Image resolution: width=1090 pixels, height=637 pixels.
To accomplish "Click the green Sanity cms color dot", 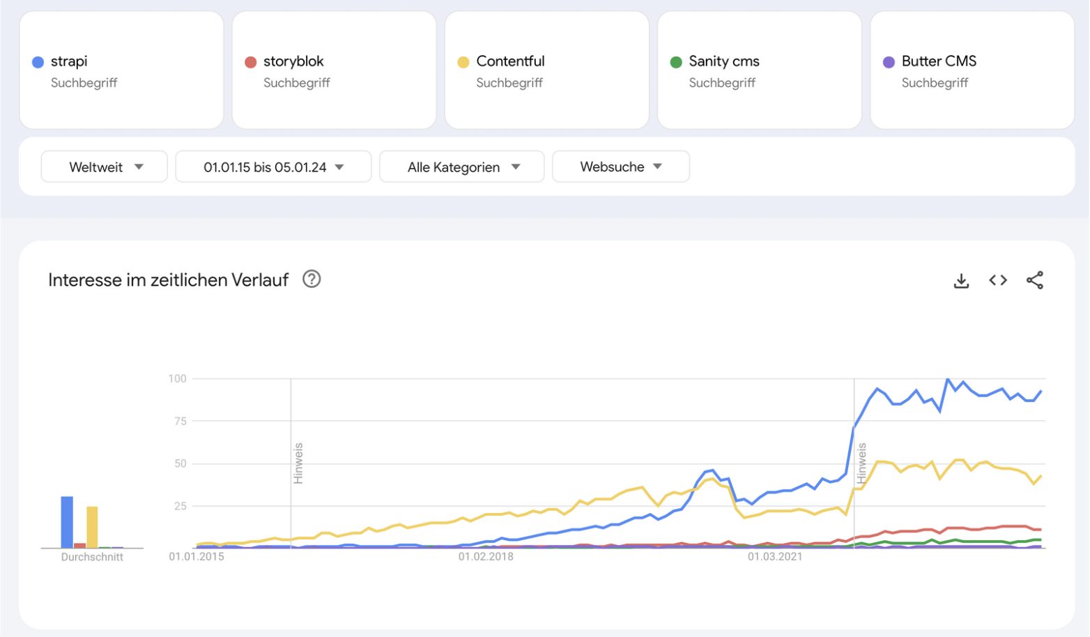I will [x=676, y=62].
